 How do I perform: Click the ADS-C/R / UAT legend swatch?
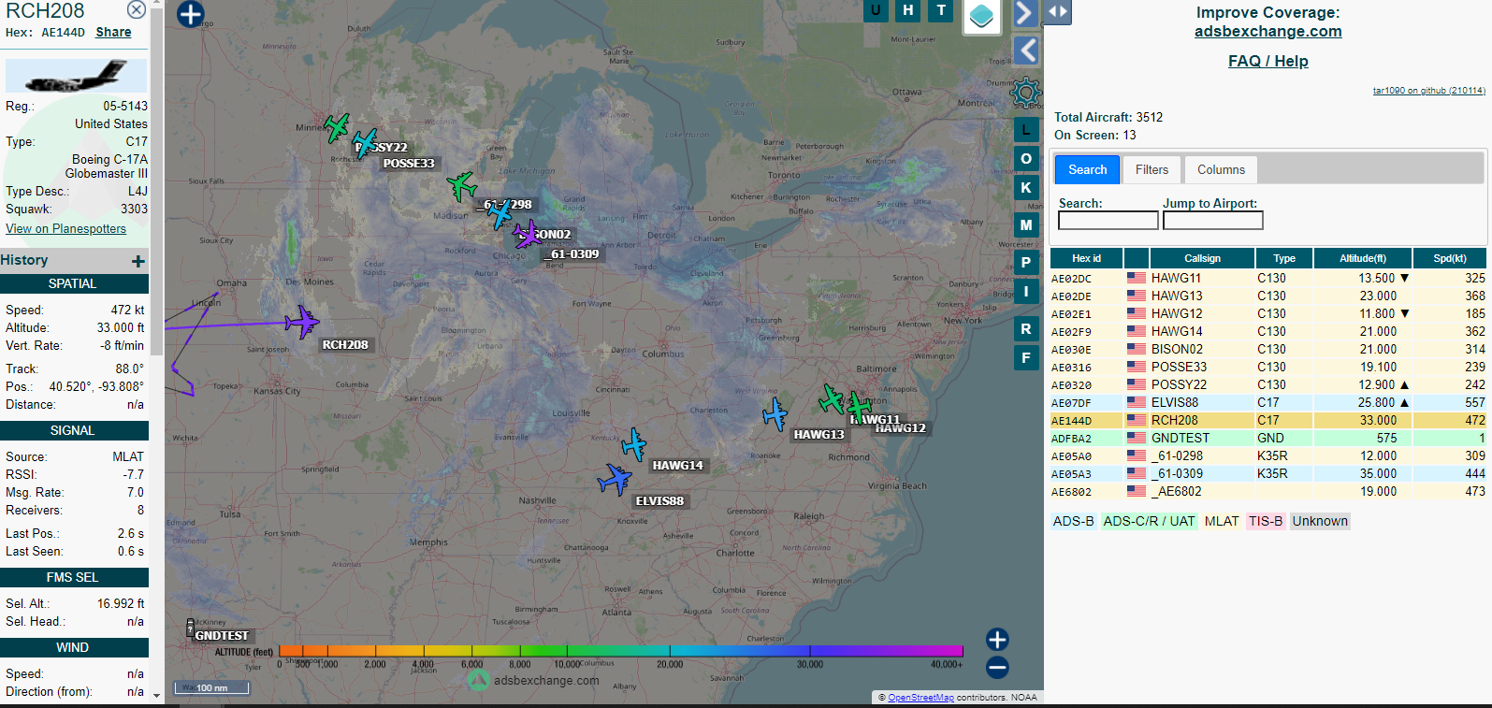[1149, 521]
